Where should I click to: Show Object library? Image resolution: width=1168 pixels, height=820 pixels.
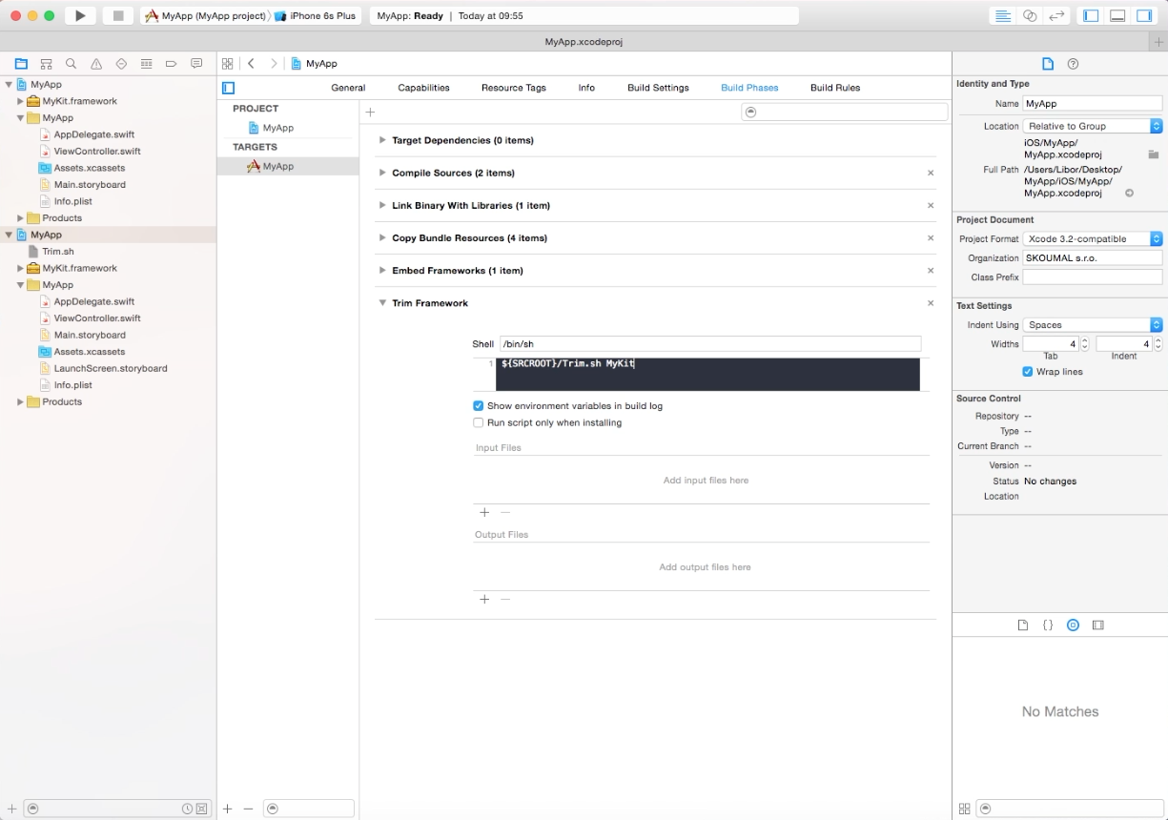[x=1073, y=625]
